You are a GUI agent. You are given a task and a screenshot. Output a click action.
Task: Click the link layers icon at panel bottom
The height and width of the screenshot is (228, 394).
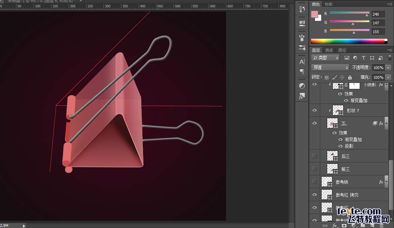pos(325,226)
